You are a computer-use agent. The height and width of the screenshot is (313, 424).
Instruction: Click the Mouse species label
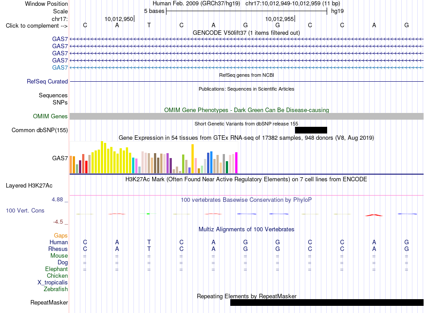click(x=59, y=256)
